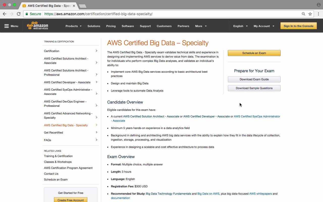Expand the Products dropdown
323x202 pixels.
(x=73, y=26)
